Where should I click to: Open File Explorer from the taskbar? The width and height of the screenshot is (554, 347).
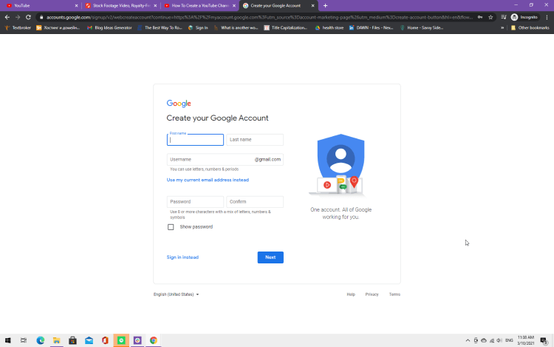(57, 340)
